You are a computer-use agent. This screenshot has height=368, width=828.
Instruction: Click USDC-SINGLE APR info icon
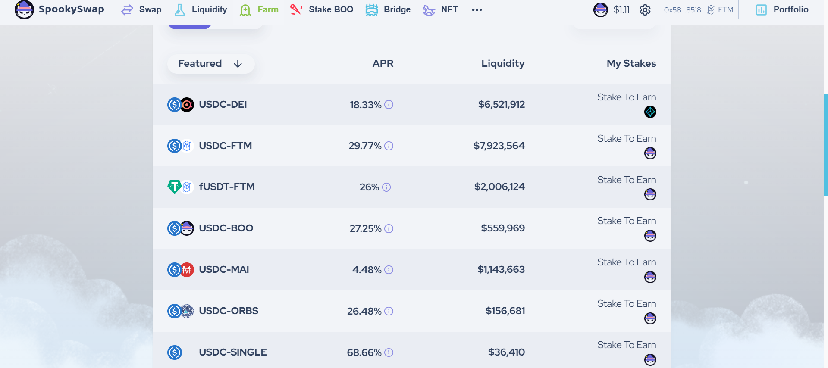click(389, 352)
